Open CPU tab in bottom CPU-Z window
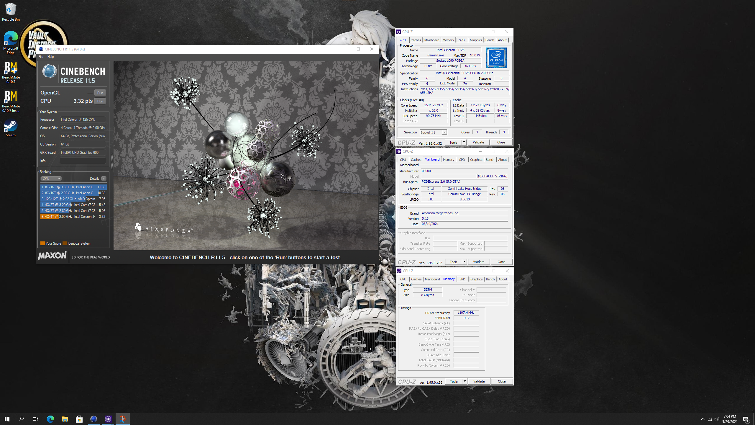Viewport: 755px width, 425px height. tap(403, 279)
